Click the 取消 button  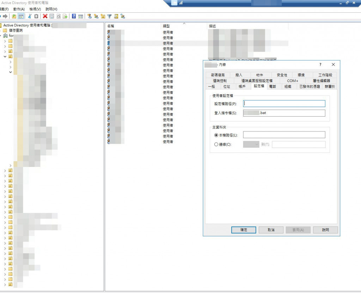271,230
